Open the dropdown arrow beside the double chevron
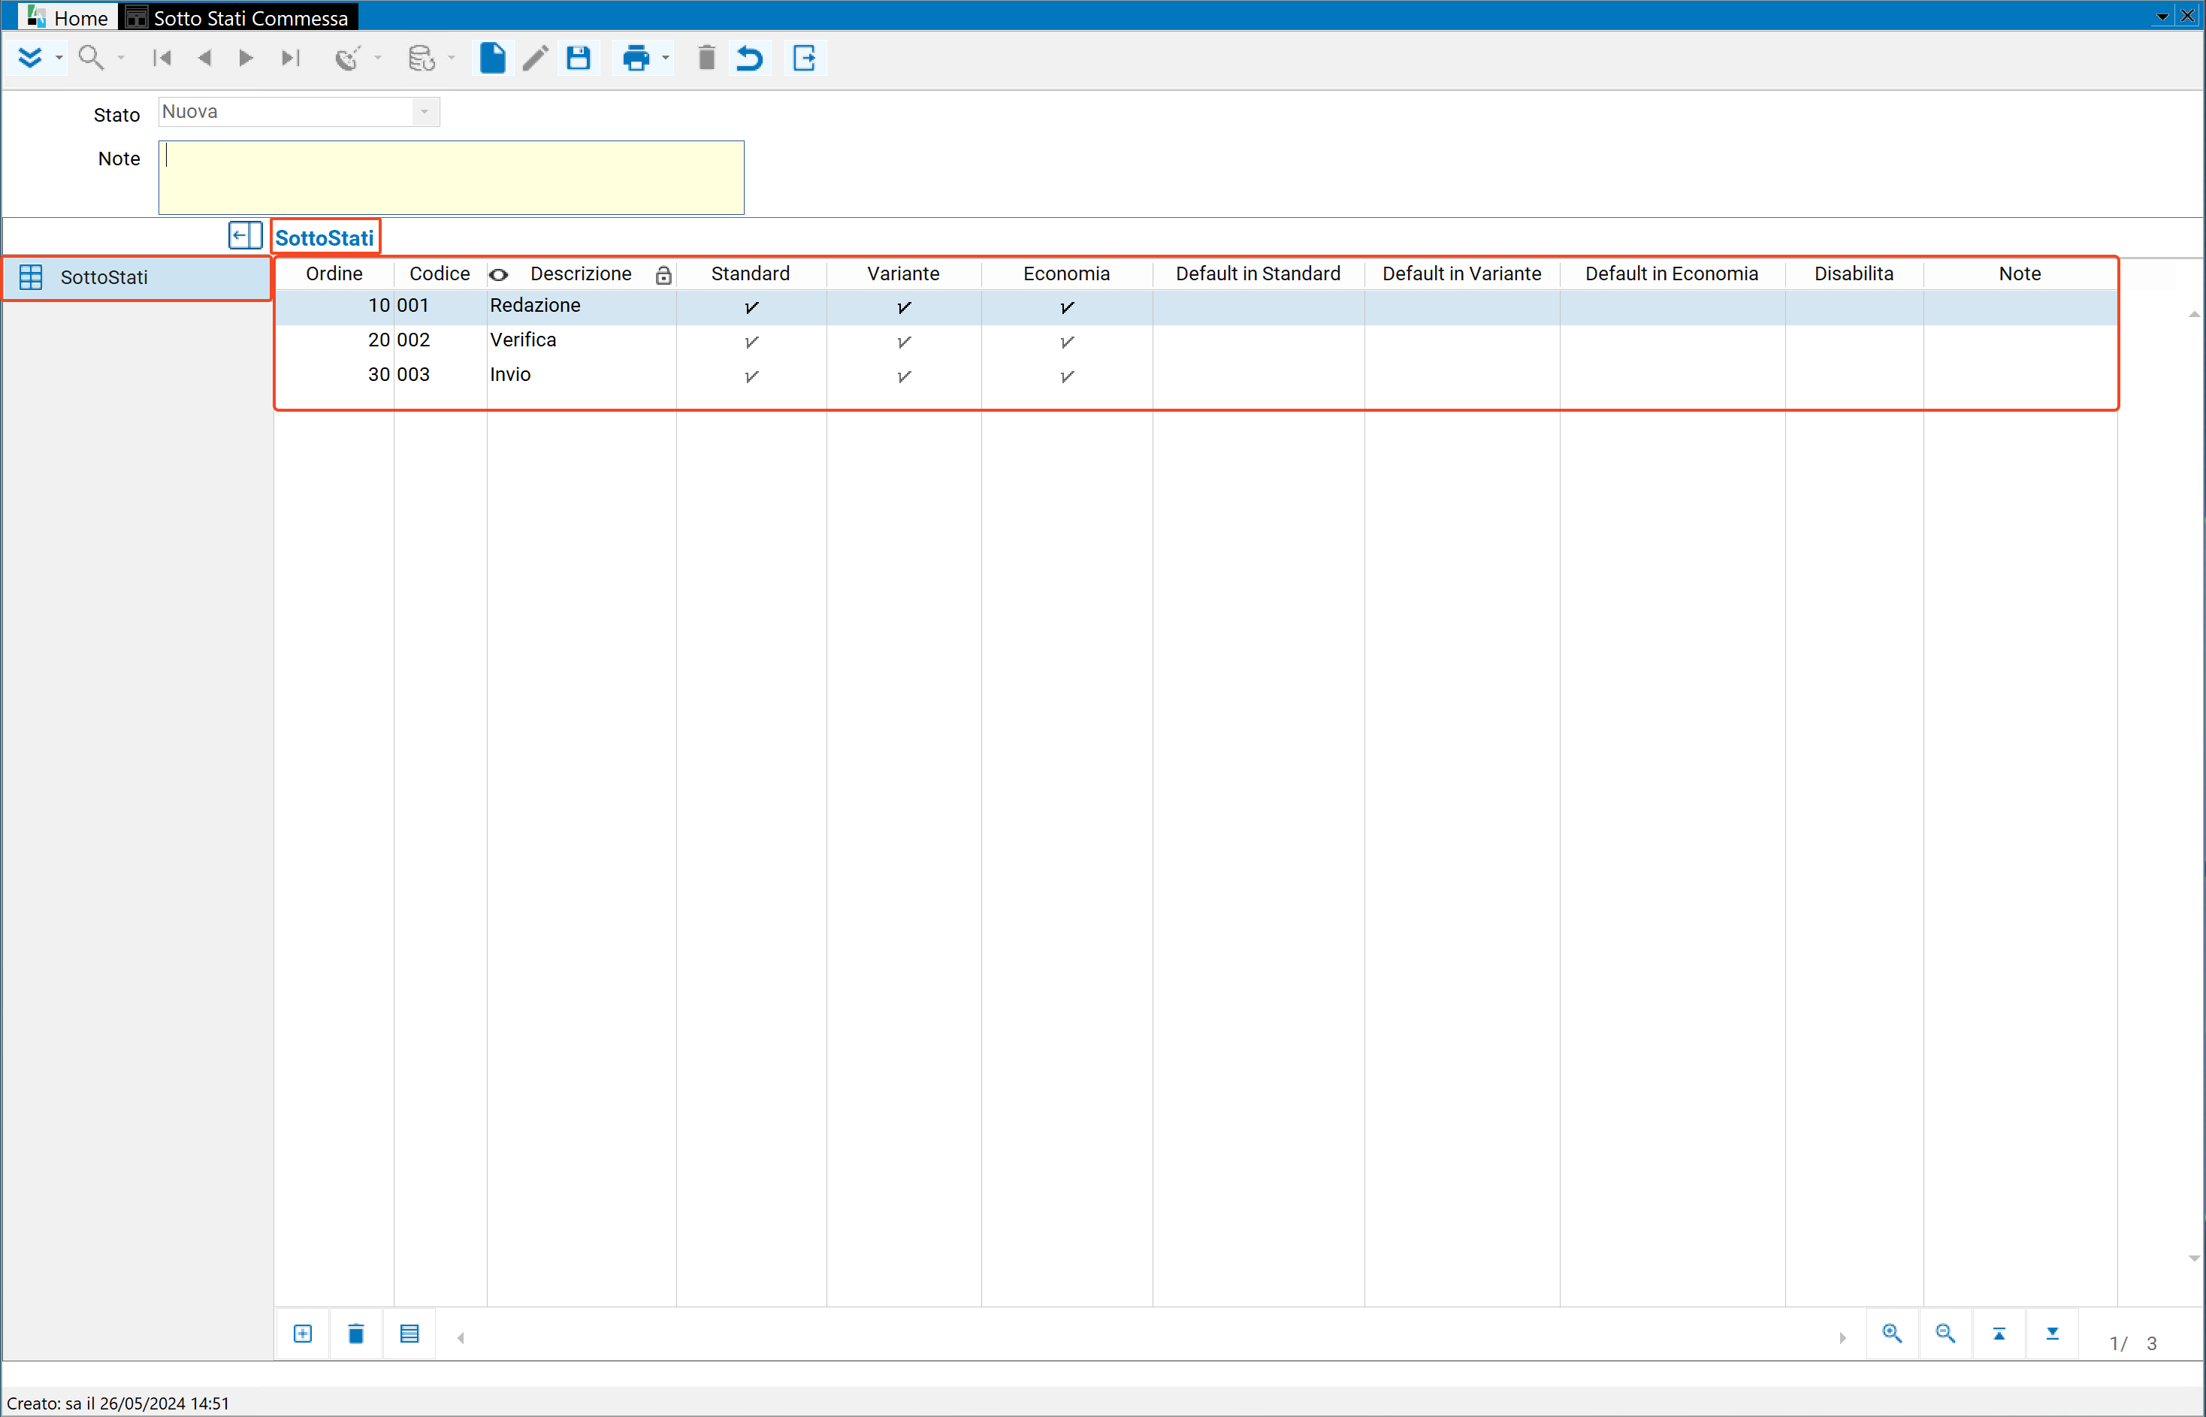 point(59,58)
